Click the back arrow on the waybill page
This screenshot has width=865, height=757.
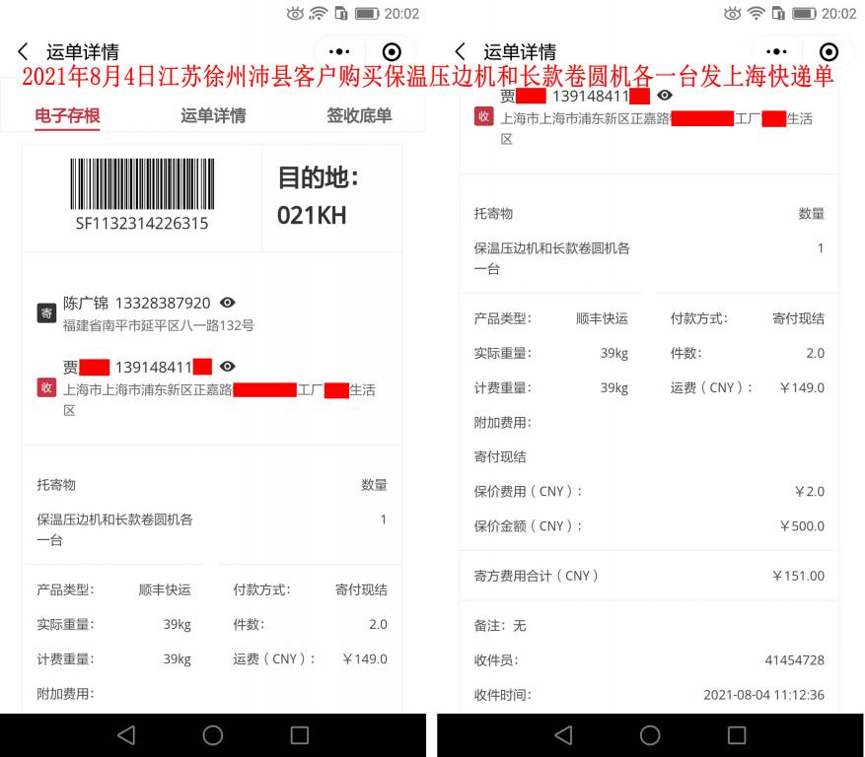[22, 51]
